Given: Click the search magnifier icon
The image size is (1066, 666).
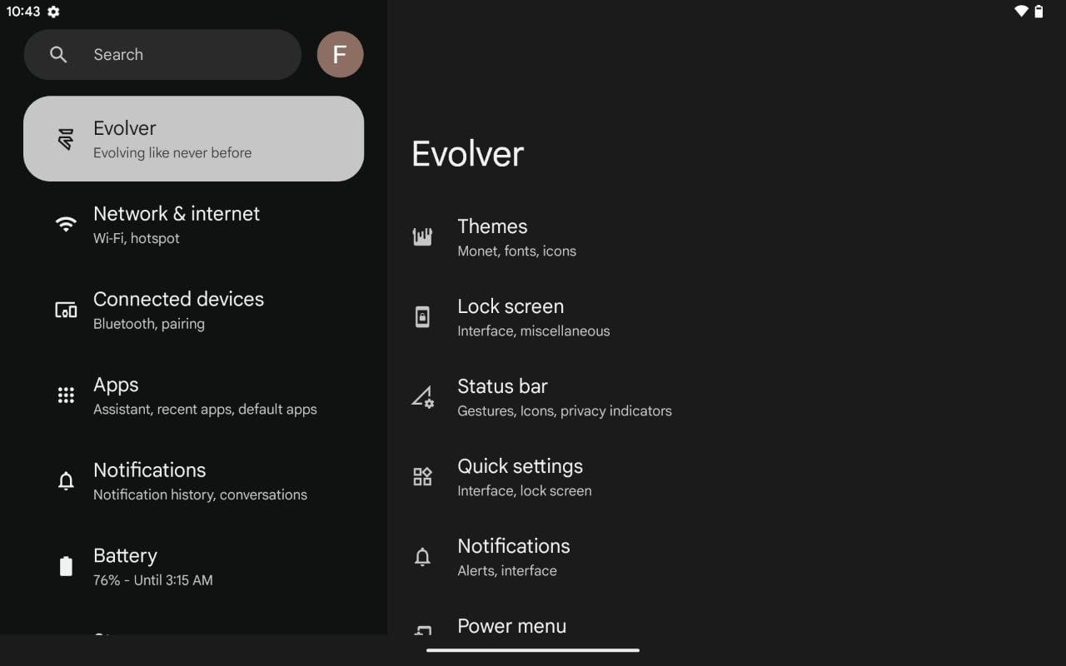Looking at the screenshot, I should click(58, 55).
